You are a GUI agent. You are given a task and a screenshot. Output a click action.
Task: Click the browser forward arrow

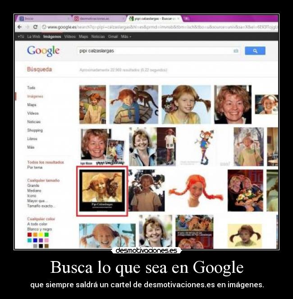tap(27, 27)
